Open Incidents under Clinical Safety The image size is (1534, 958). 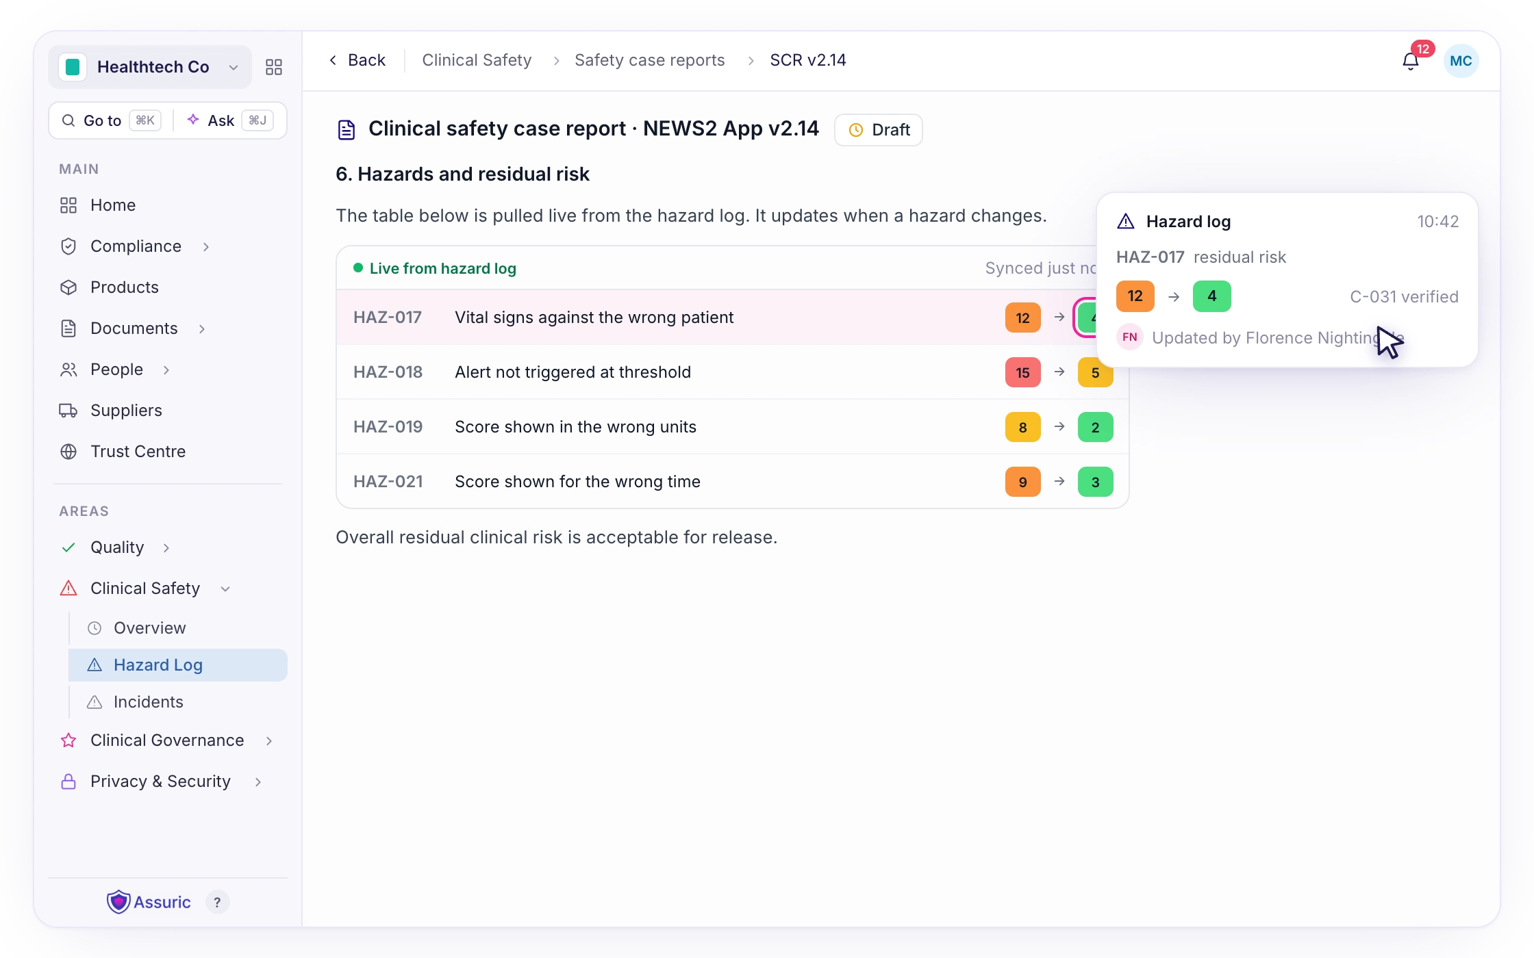148,702
